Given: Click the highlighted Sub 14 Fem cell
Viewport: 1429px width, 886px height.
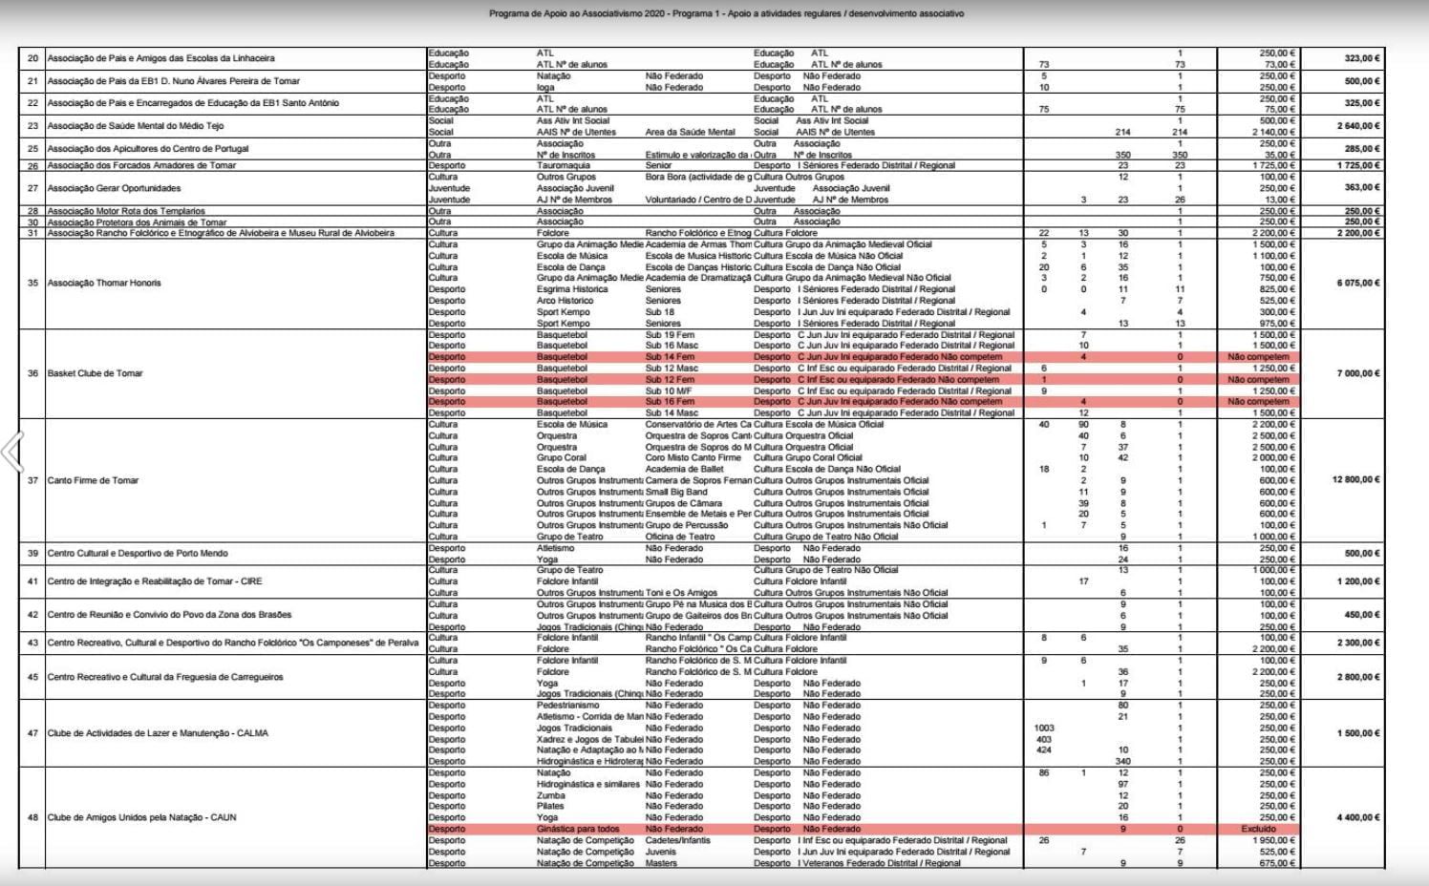Looking at the screenshot, I should click(670, 357).
